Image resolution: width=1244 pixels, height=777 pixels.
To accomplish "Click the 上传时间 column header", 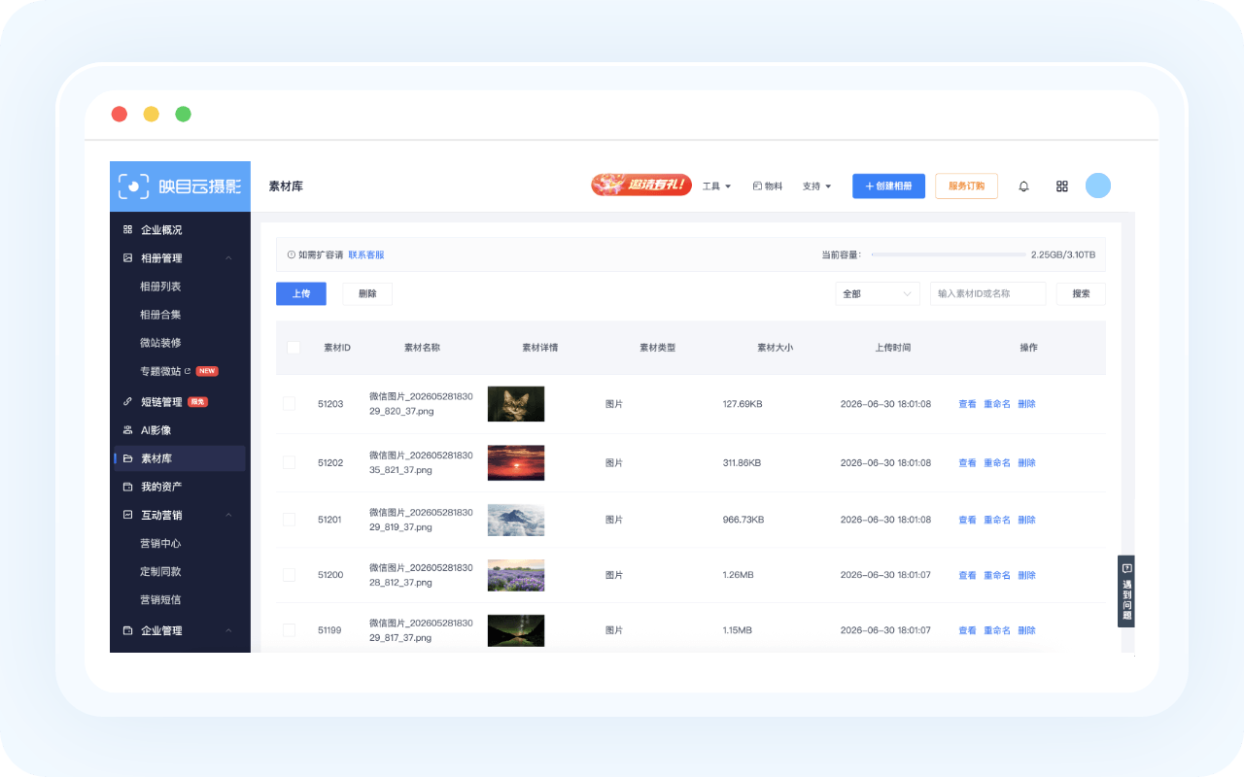I will (x=892, y=348).
